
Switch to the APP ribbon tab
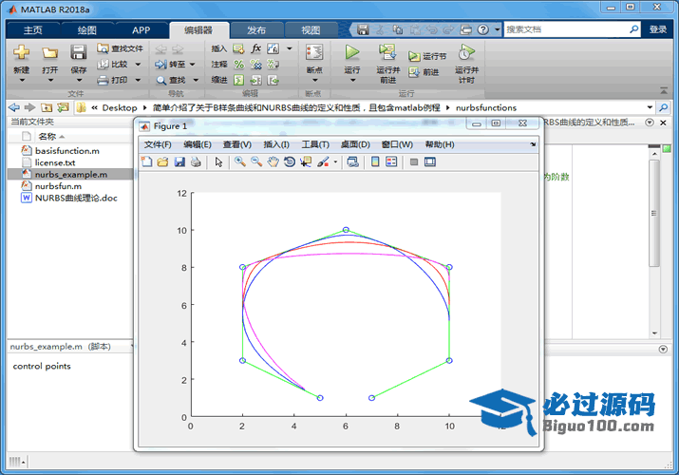(x=141, y=29)
